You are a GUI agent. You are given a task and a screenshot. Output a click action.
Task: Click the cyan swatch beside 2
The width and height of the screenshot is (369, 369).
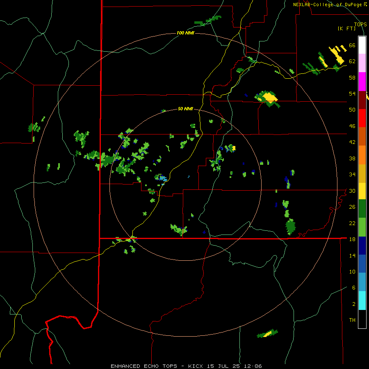[362, 301]
